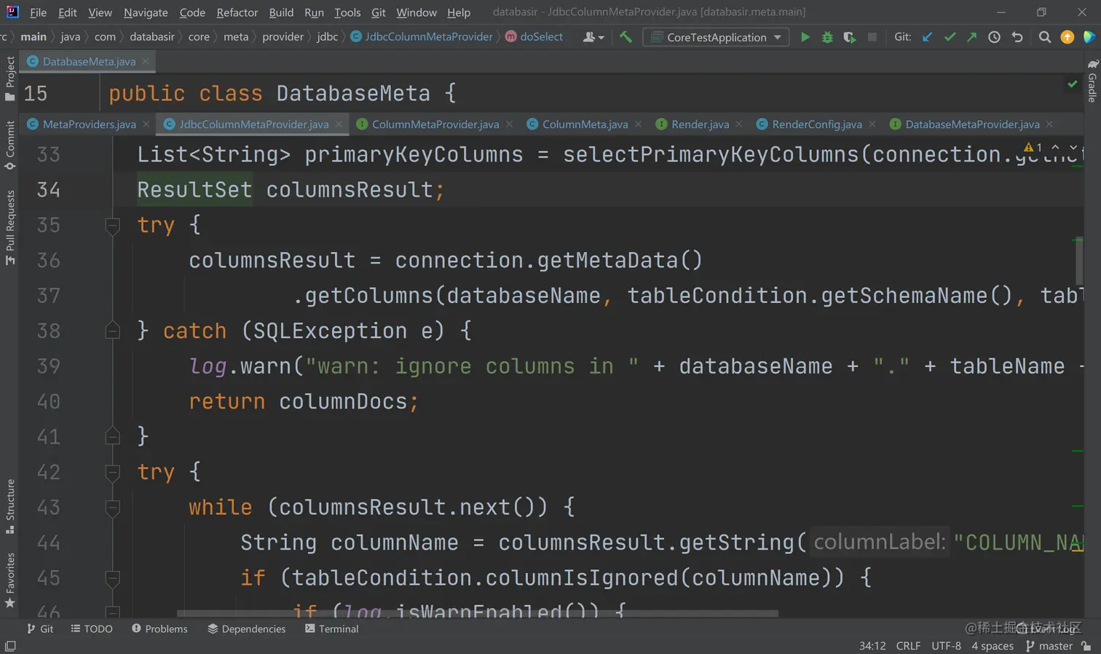Collapse the while loop at line 43
Viewport: 1101px width, 654px height.
click(112, 507)
